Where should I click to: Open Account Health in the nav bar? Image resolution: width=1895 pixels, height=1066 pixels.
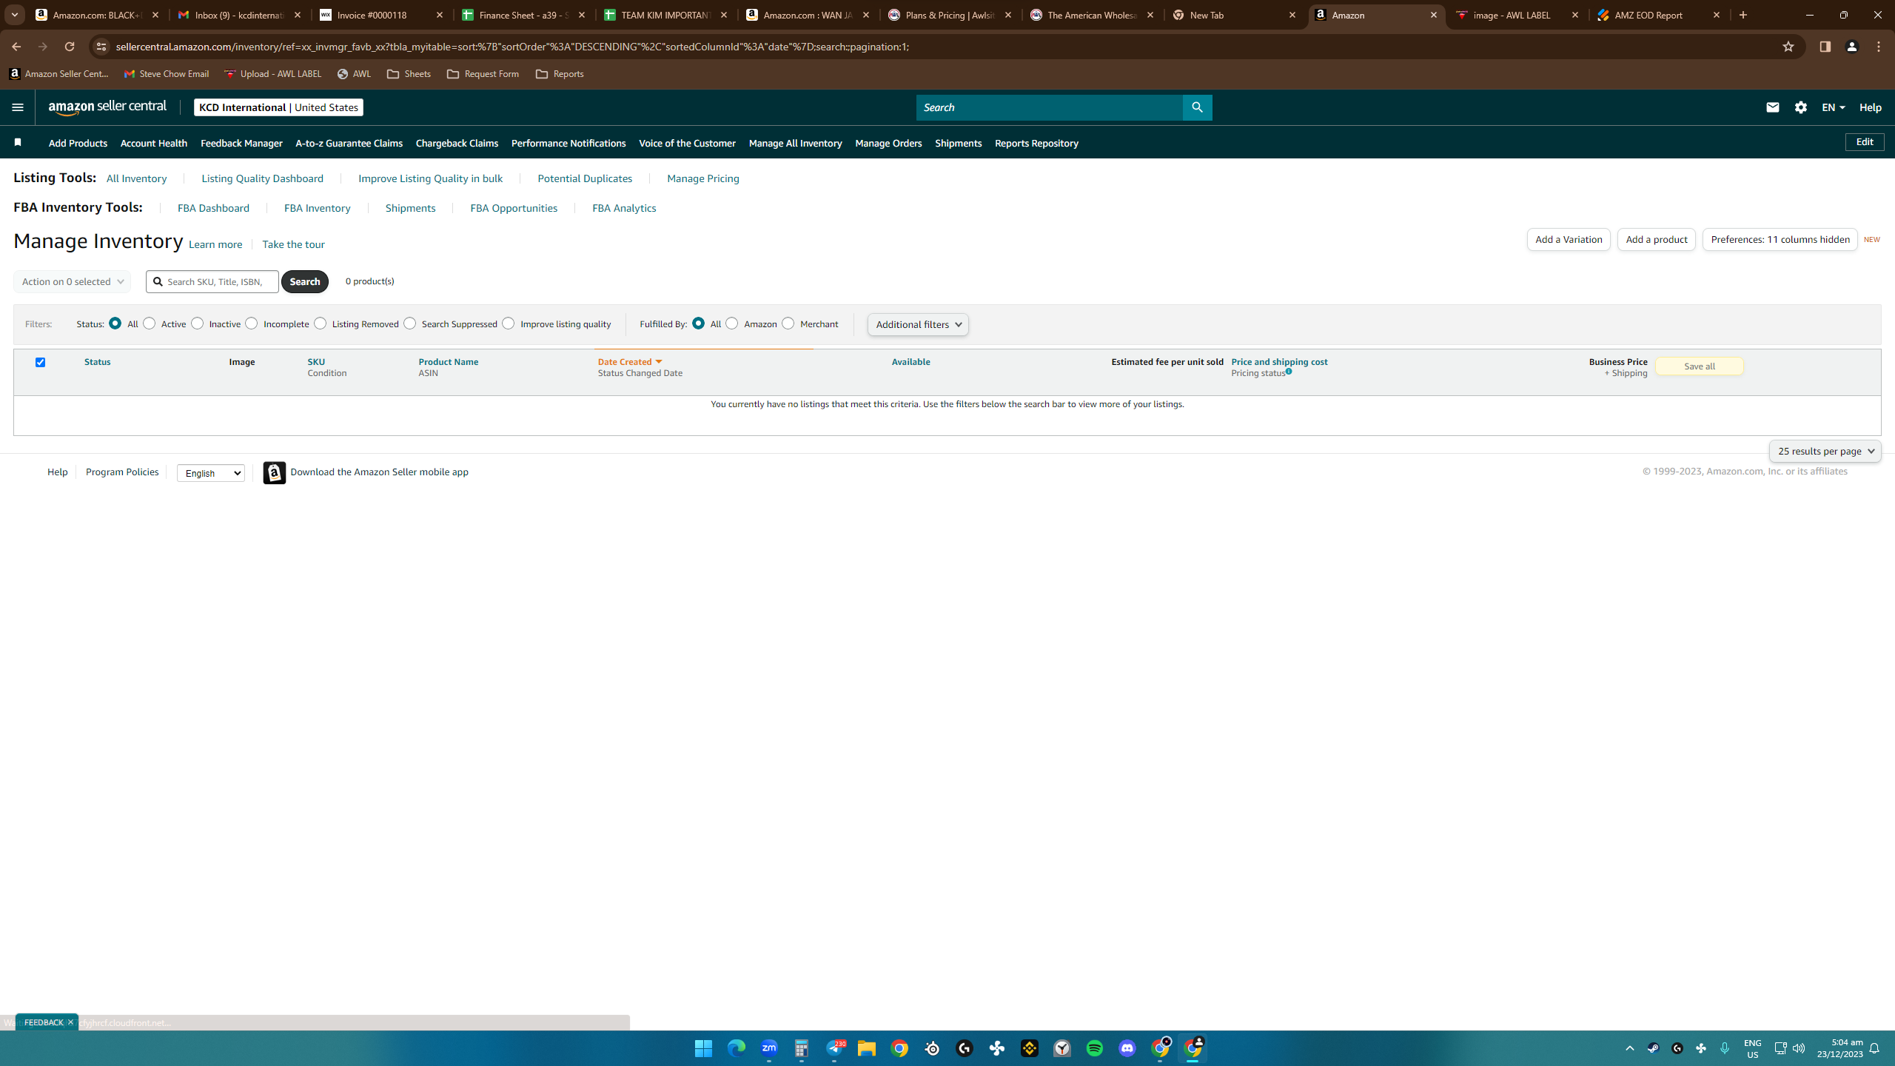[154, 143]
